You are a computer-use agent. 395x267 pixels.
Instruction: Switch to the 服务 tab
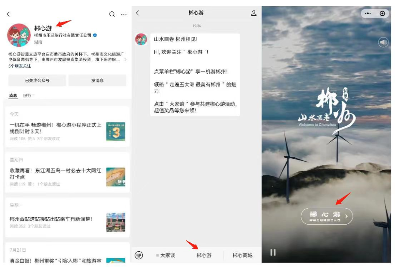pos(27,96)
